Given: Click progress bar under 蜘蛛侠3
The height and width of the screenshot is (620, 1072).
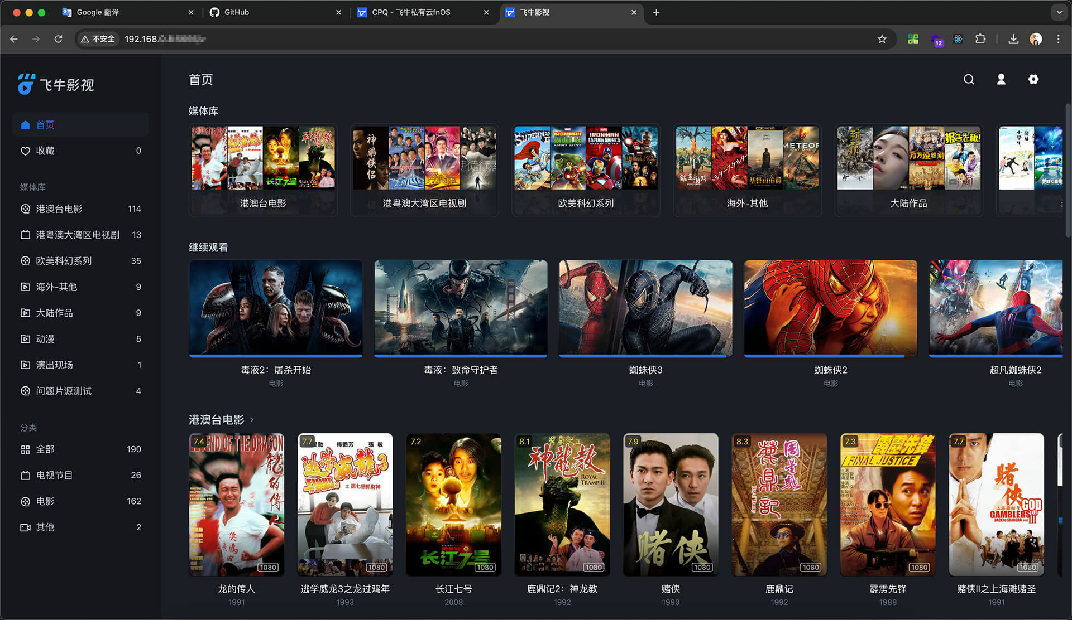Looking at the screenshot, I should 645,356.
